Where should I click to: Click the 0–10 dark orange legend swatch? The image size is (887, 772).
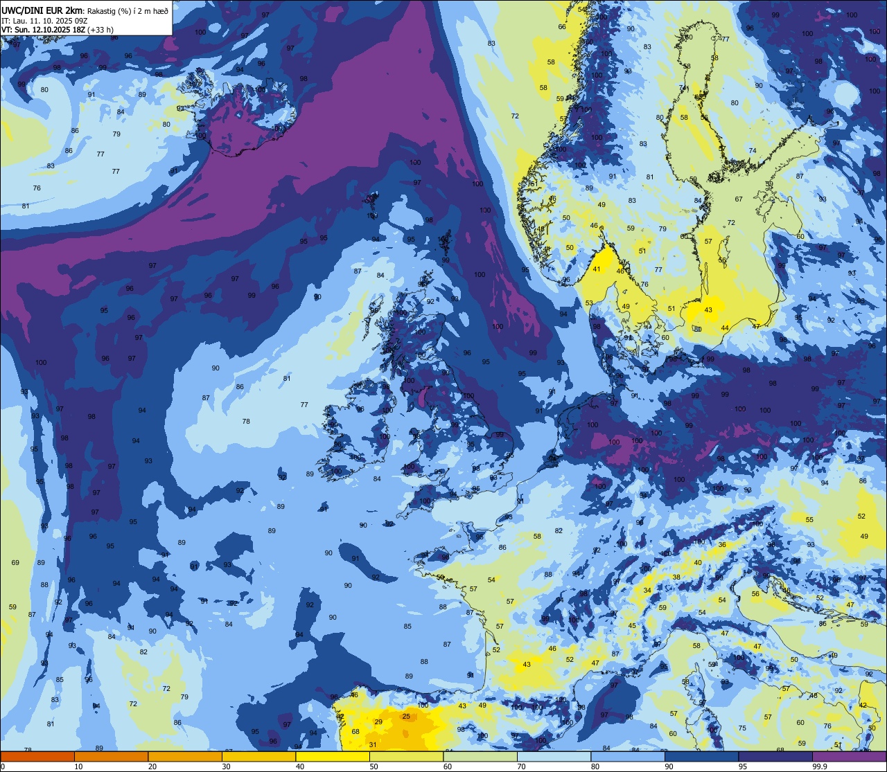coord(37,756)
